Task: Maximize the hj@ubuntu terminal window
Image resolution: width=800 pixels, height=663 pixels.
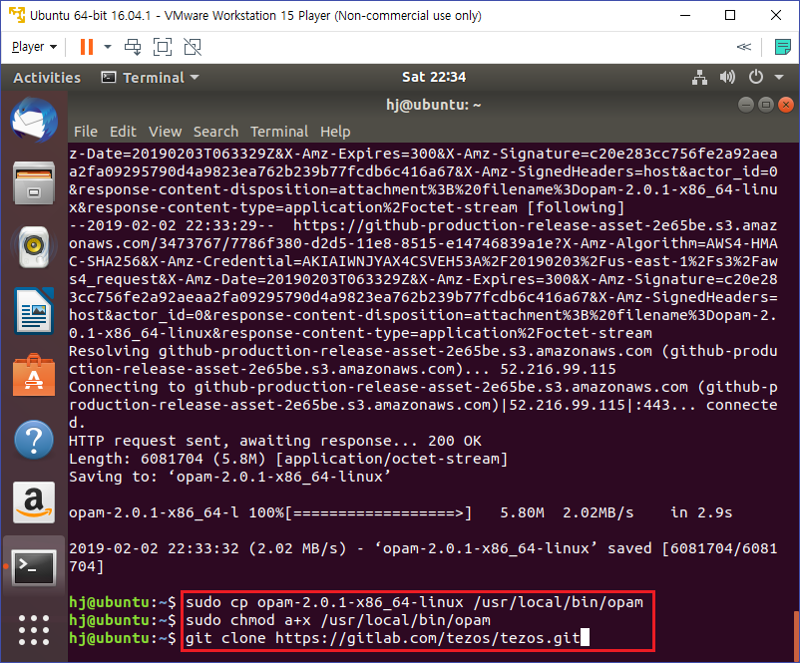Action: click(x=766, y=105)
